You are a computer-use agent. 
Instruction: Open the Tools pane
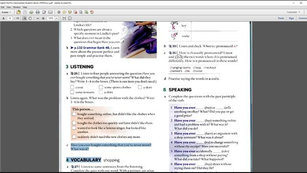point(281,18)
